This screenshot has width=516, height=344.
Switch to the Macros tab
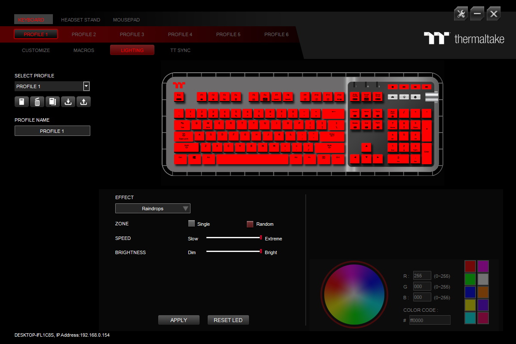pos(84,50)
